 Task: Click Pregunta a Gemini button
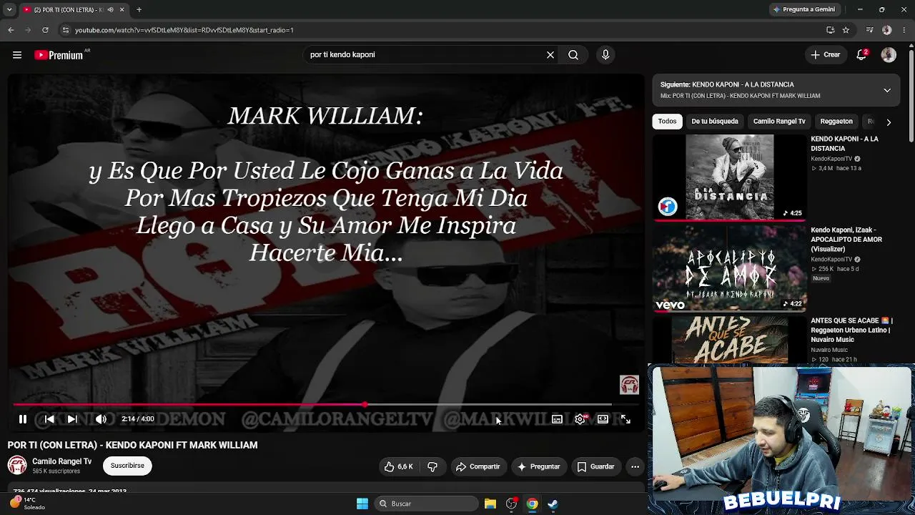(x=803, y=10)
